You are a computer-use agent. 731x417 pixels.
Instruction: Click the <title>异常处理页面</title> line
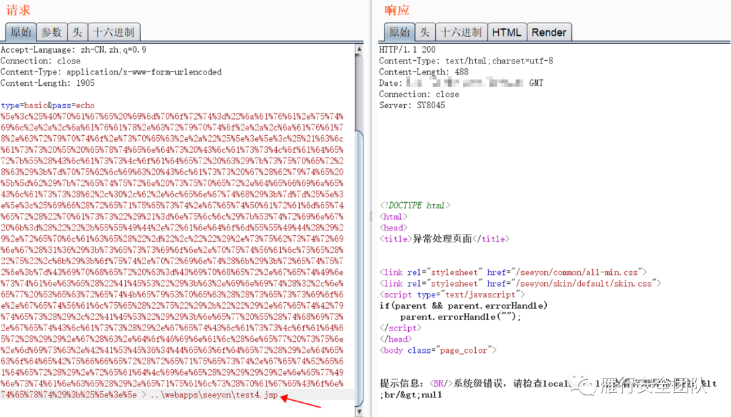point(445,239)
